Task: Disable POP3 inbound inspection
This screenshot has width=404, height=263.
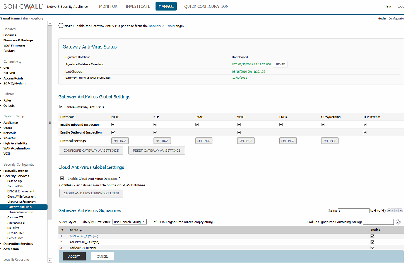Action: point(281,125)
